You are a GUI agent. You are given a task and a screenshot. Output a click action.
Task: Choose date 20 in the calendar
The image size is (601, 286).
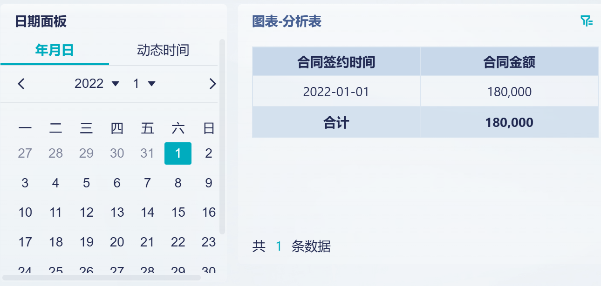click(117, 242)
